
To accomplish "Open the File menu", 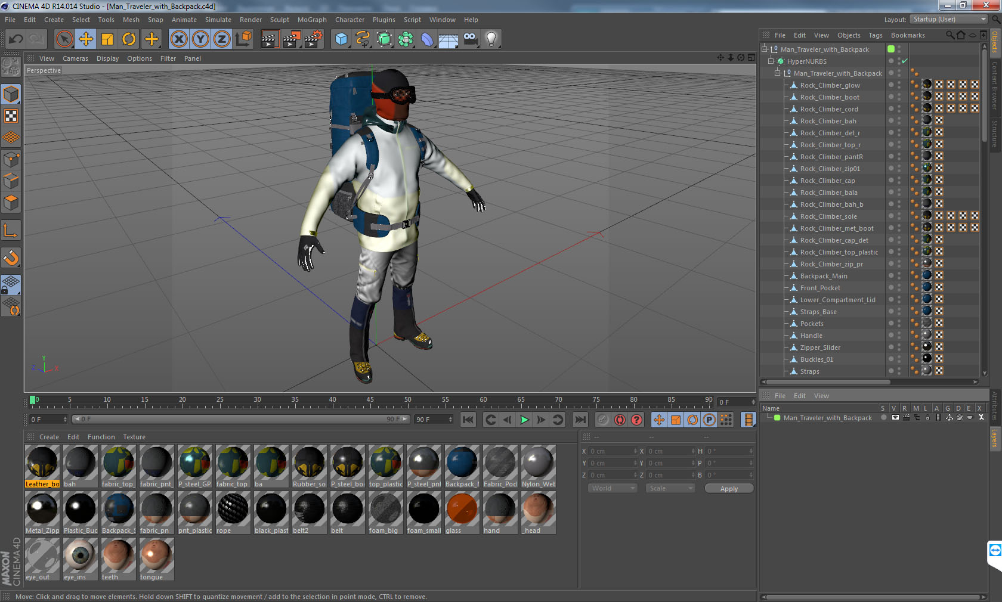I will click(x=10, y=20).
